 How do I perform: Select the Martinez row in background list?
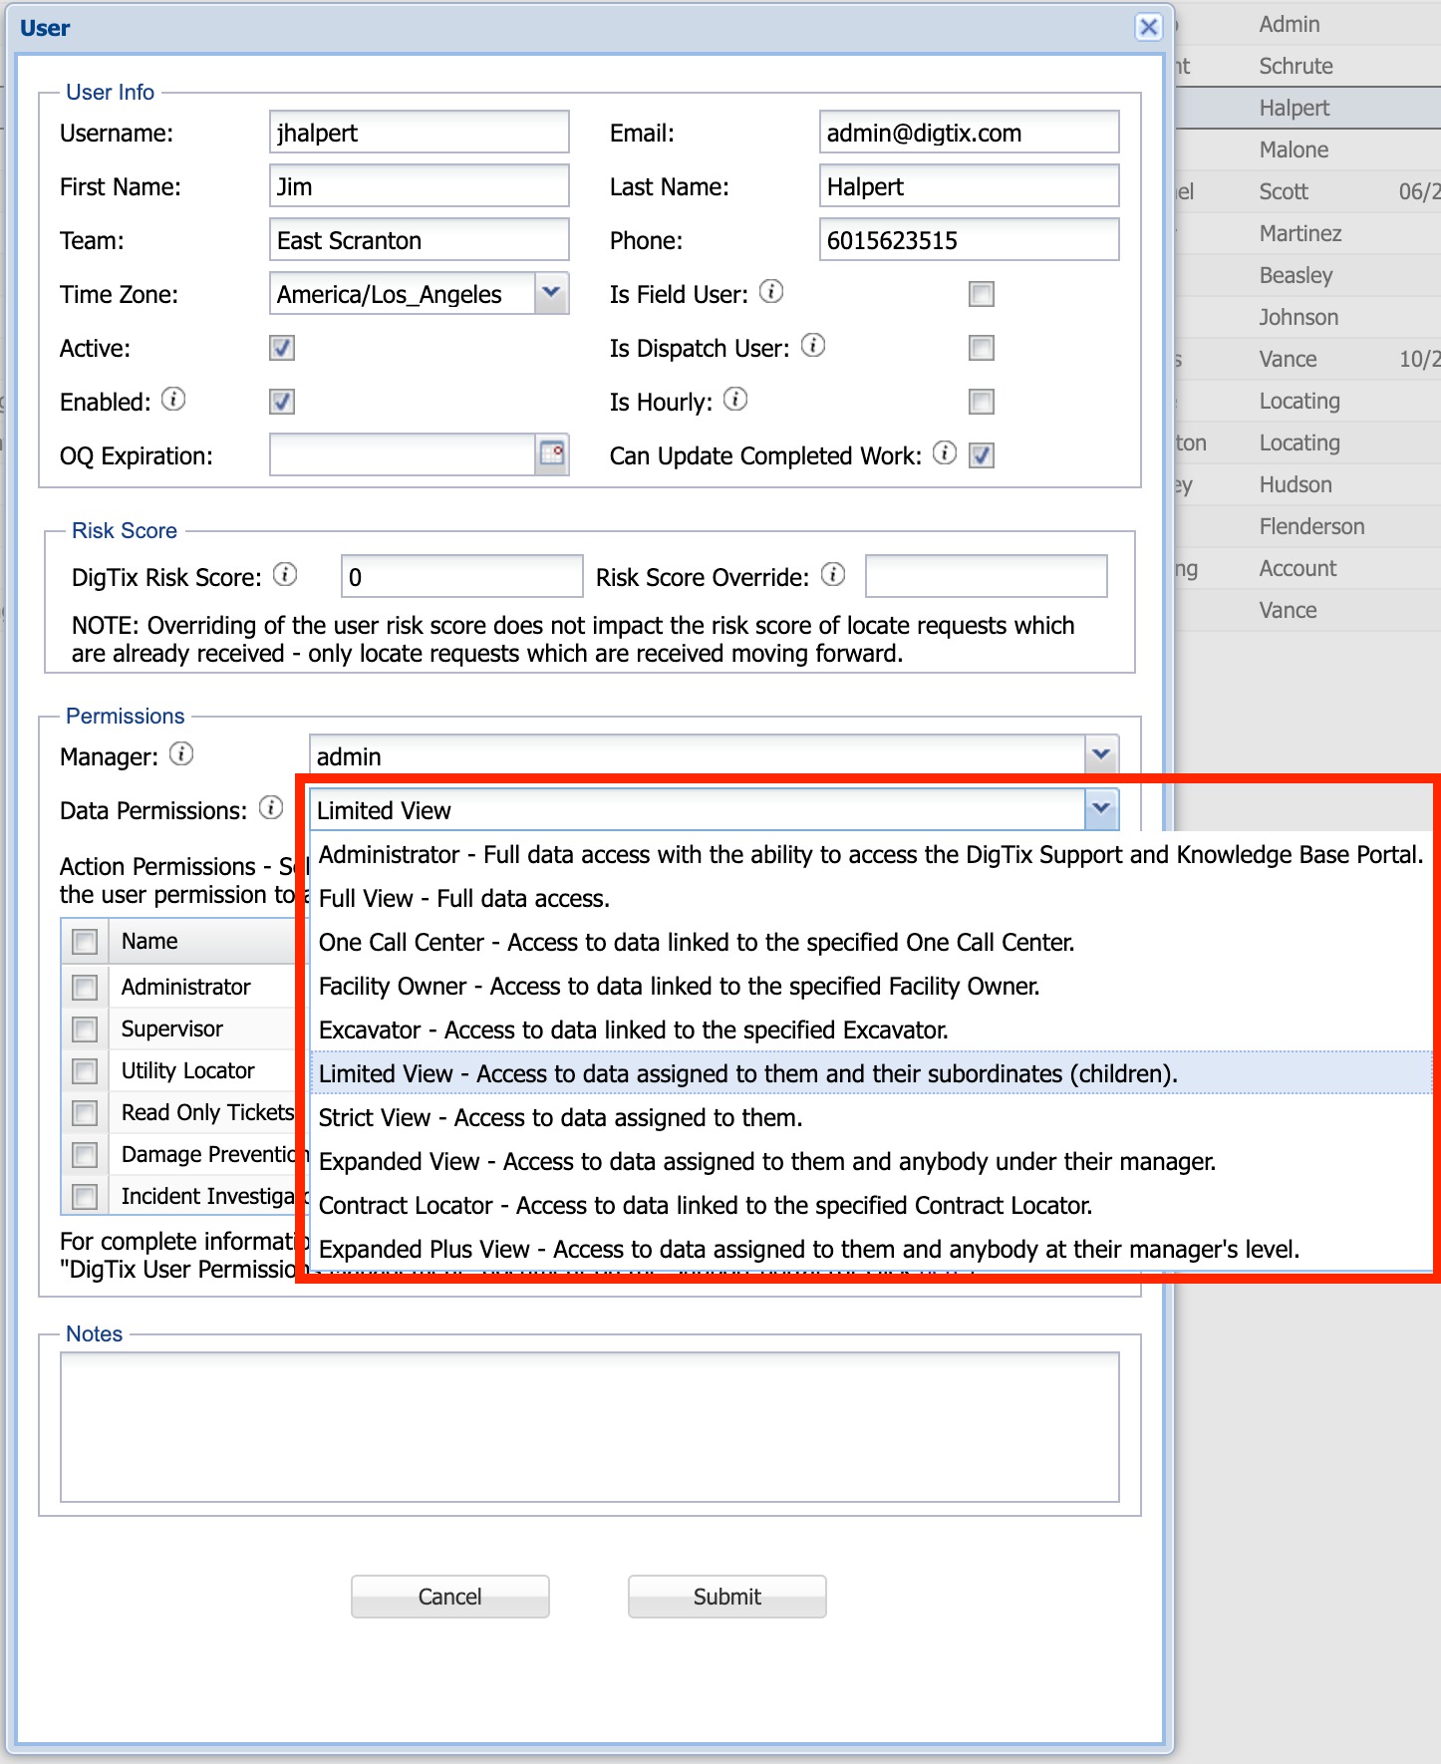(1307, 233)
